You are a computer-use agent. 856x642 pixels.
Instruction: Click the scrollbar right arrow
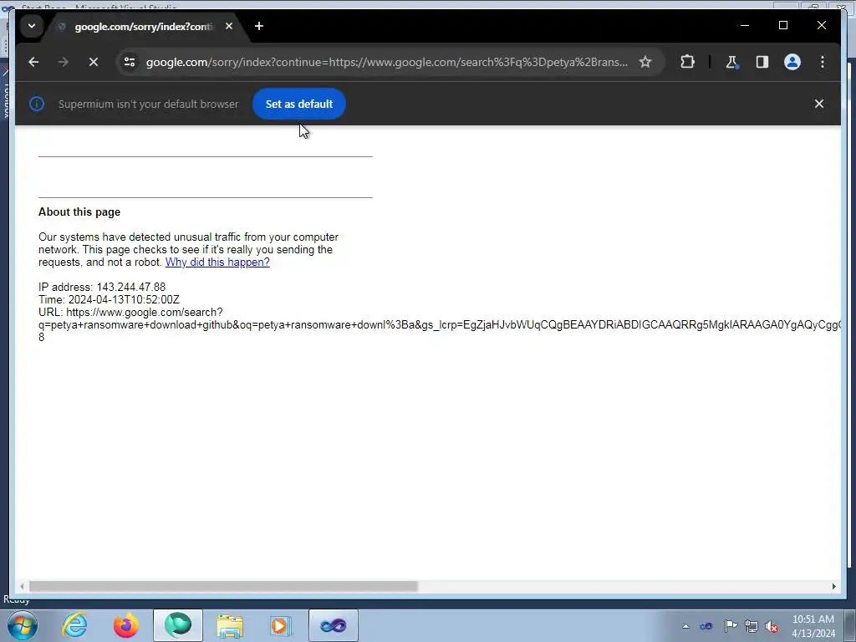pyautogui.click(x=833, y=586)
